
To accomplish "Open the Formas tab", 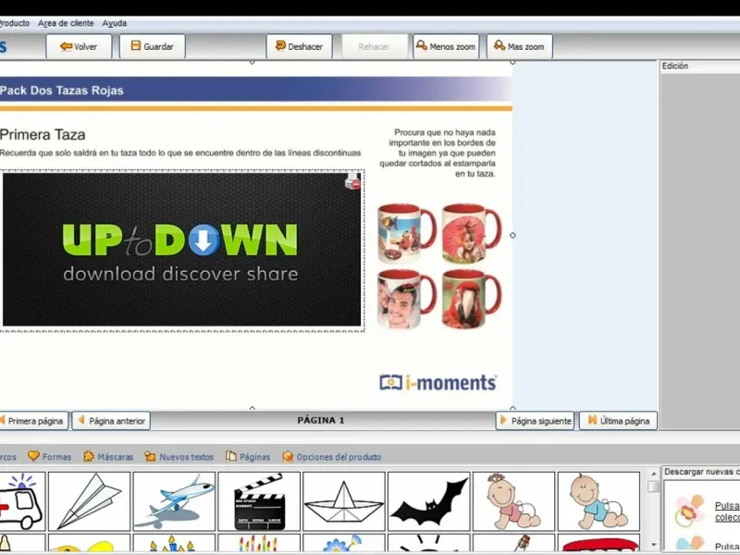I will (x=50, y=456).
